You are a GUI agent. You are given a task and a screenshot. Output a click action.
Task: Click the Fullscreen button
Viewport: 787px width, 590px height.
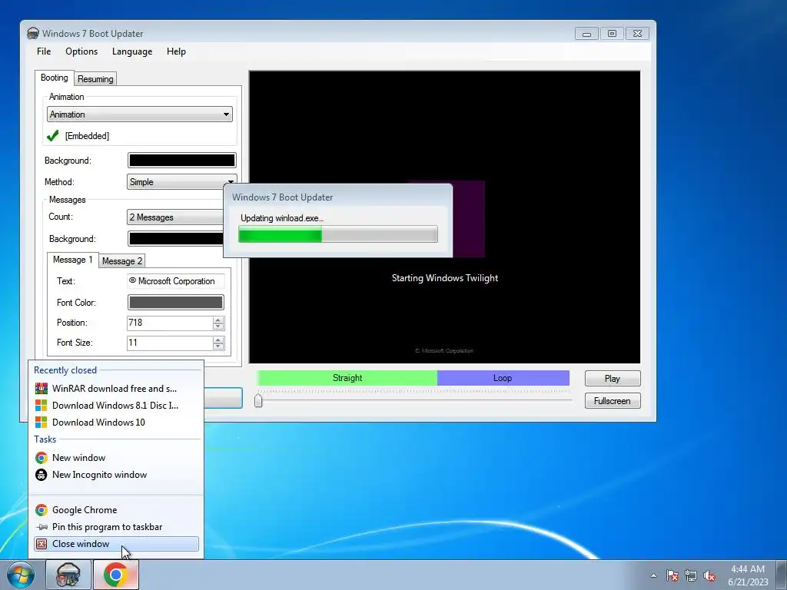(613, 401)
